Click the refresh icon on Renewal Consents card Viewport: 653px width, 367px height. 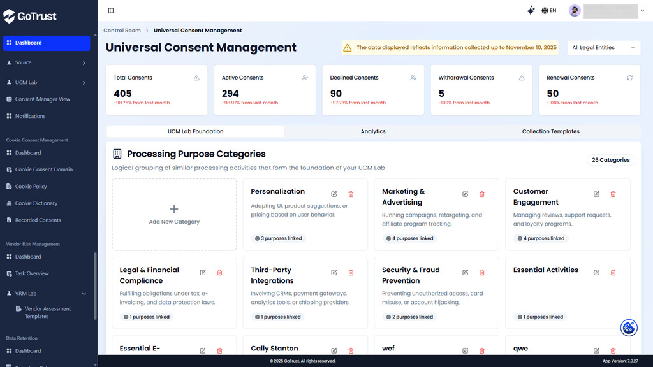tap(629, 77)
